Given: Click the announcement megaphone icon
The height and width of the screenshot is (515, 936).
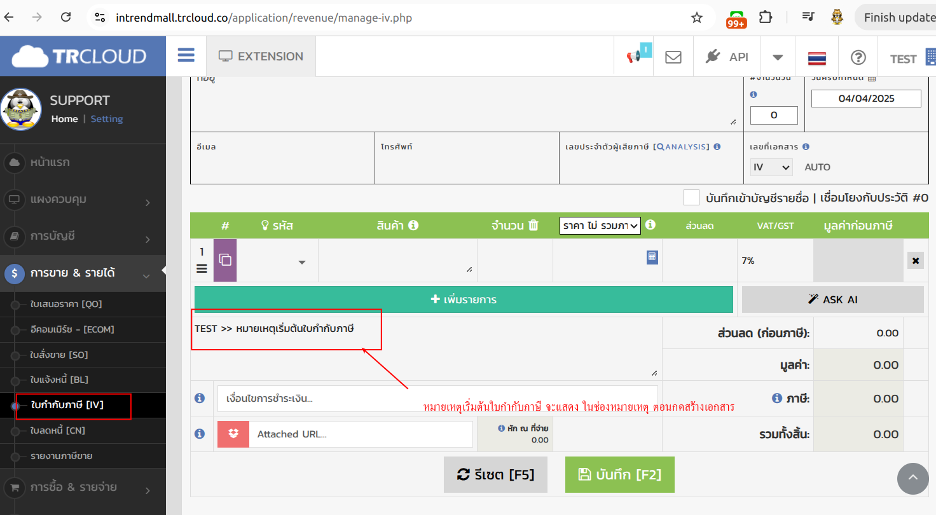Looking at the screenshot, I should tap(634, 57).
